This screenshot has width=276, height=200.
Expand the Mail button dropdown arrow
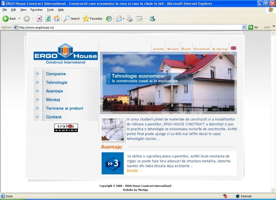124,19
